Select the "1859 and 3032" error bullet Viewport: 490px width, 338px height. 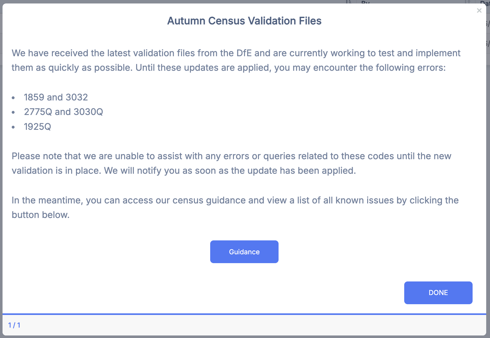coord(56,97)
